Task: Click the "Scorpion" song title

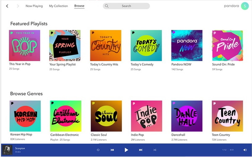Action: coord(20,148)
